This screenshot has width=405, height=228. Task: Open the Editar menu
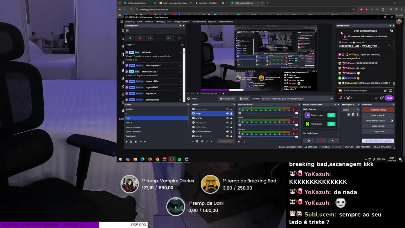pos(140,22)
